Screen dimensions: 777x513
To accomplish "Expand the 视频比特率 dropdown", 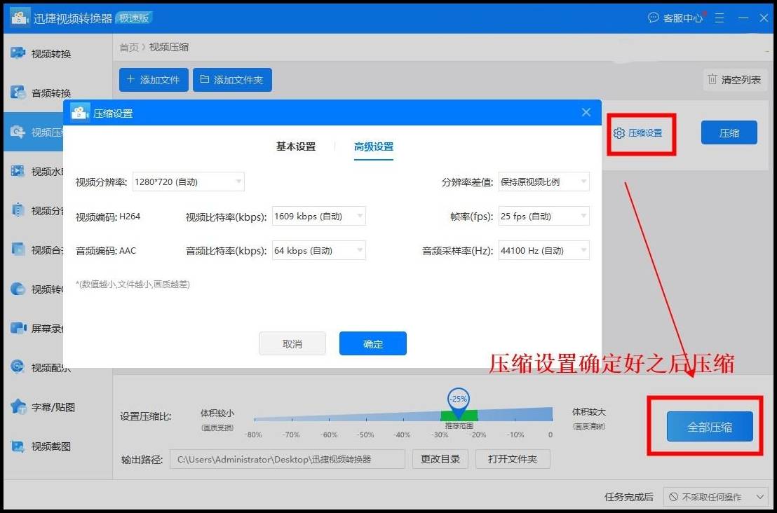I will pyautogui.click(x=318, y=217).
